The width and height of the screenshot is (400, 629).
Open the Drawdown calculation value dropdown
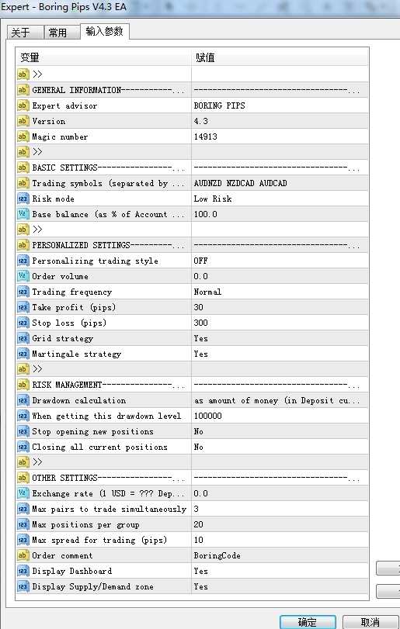coord(280,400)
